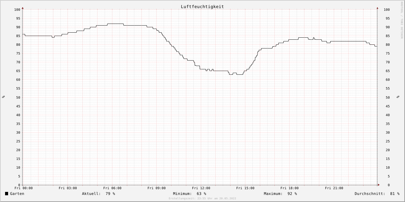Screen dimensions: 405x202
Task: Click the "Fri 18:00" time axis label
Action: tap(290, 188)
